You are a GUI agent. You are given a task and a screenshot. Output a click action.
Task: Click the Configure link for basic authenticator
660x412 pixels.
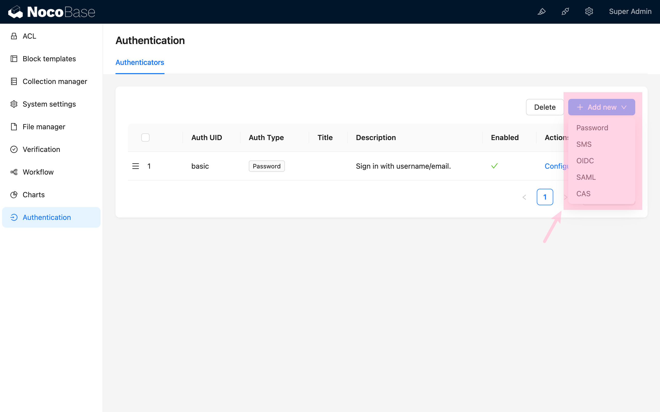[556, 166]
